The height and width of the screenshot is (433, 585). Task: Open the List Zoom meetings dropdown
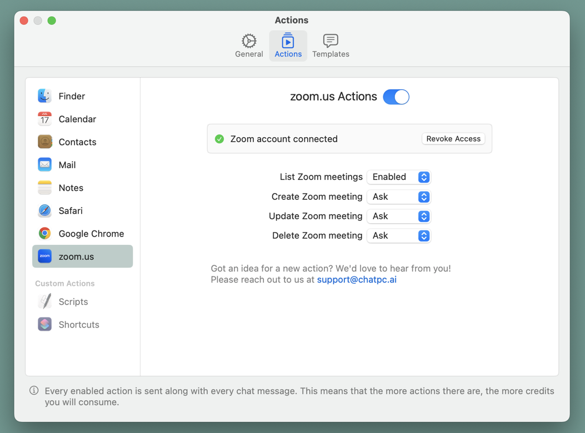pos(399,177)
